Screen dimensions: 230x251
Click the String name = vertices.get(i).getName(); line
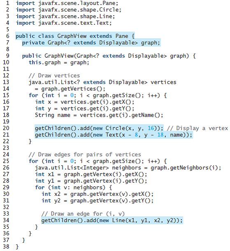pos(99,115)
